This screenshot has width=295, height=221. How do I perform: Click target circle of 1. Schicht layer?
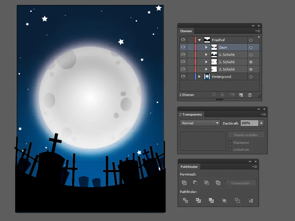251,55
